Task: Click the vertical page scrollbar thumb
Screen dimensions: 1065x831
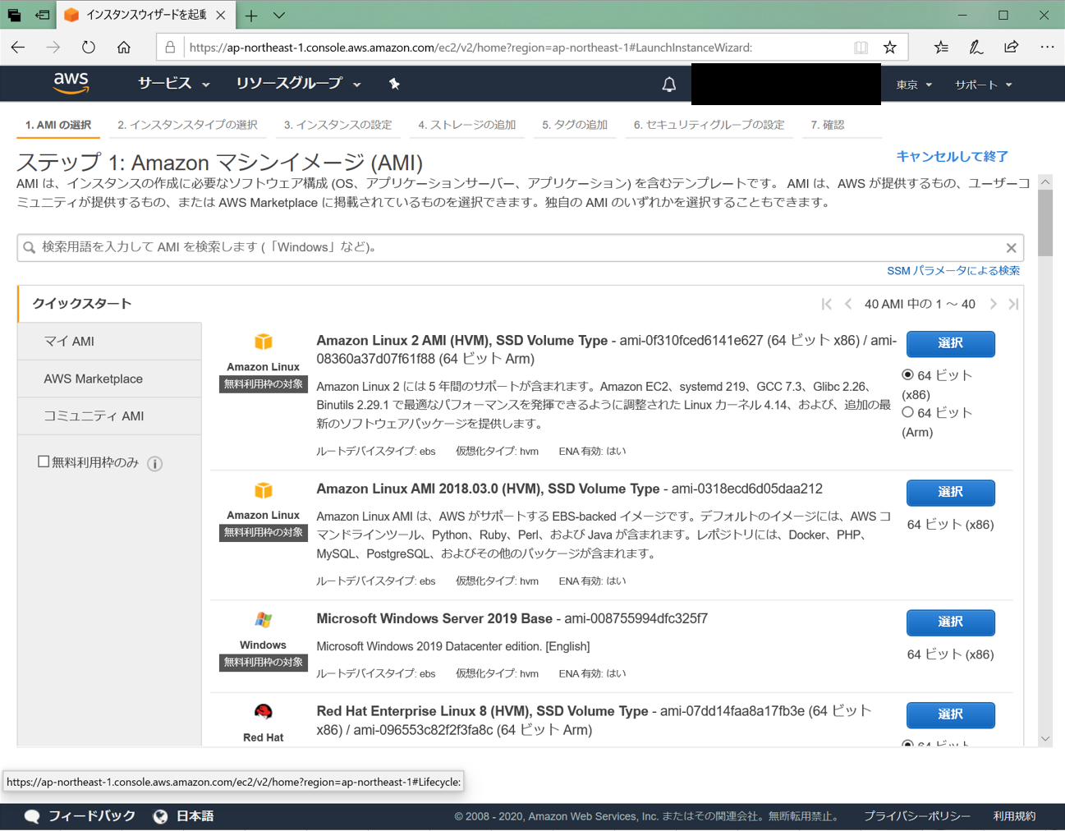Action: [x=1045, y=223]
